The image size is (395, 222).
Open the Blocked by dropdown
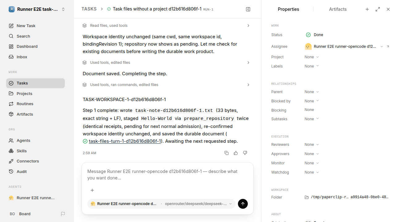(312, 101)
